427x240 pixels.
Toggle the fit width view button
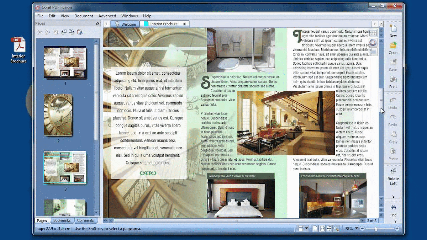click(322, 229)
